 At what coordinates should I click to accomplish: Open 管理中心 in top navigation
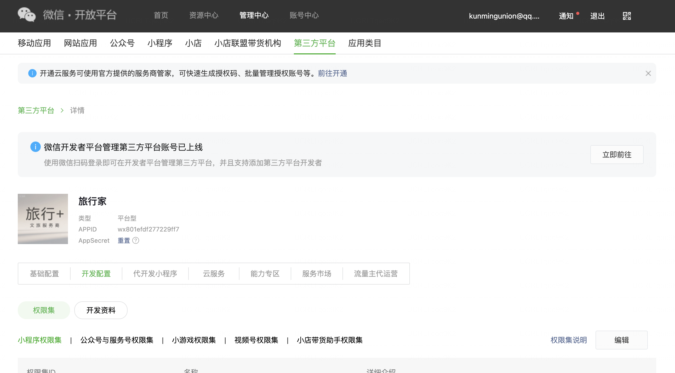coord(254,15)
